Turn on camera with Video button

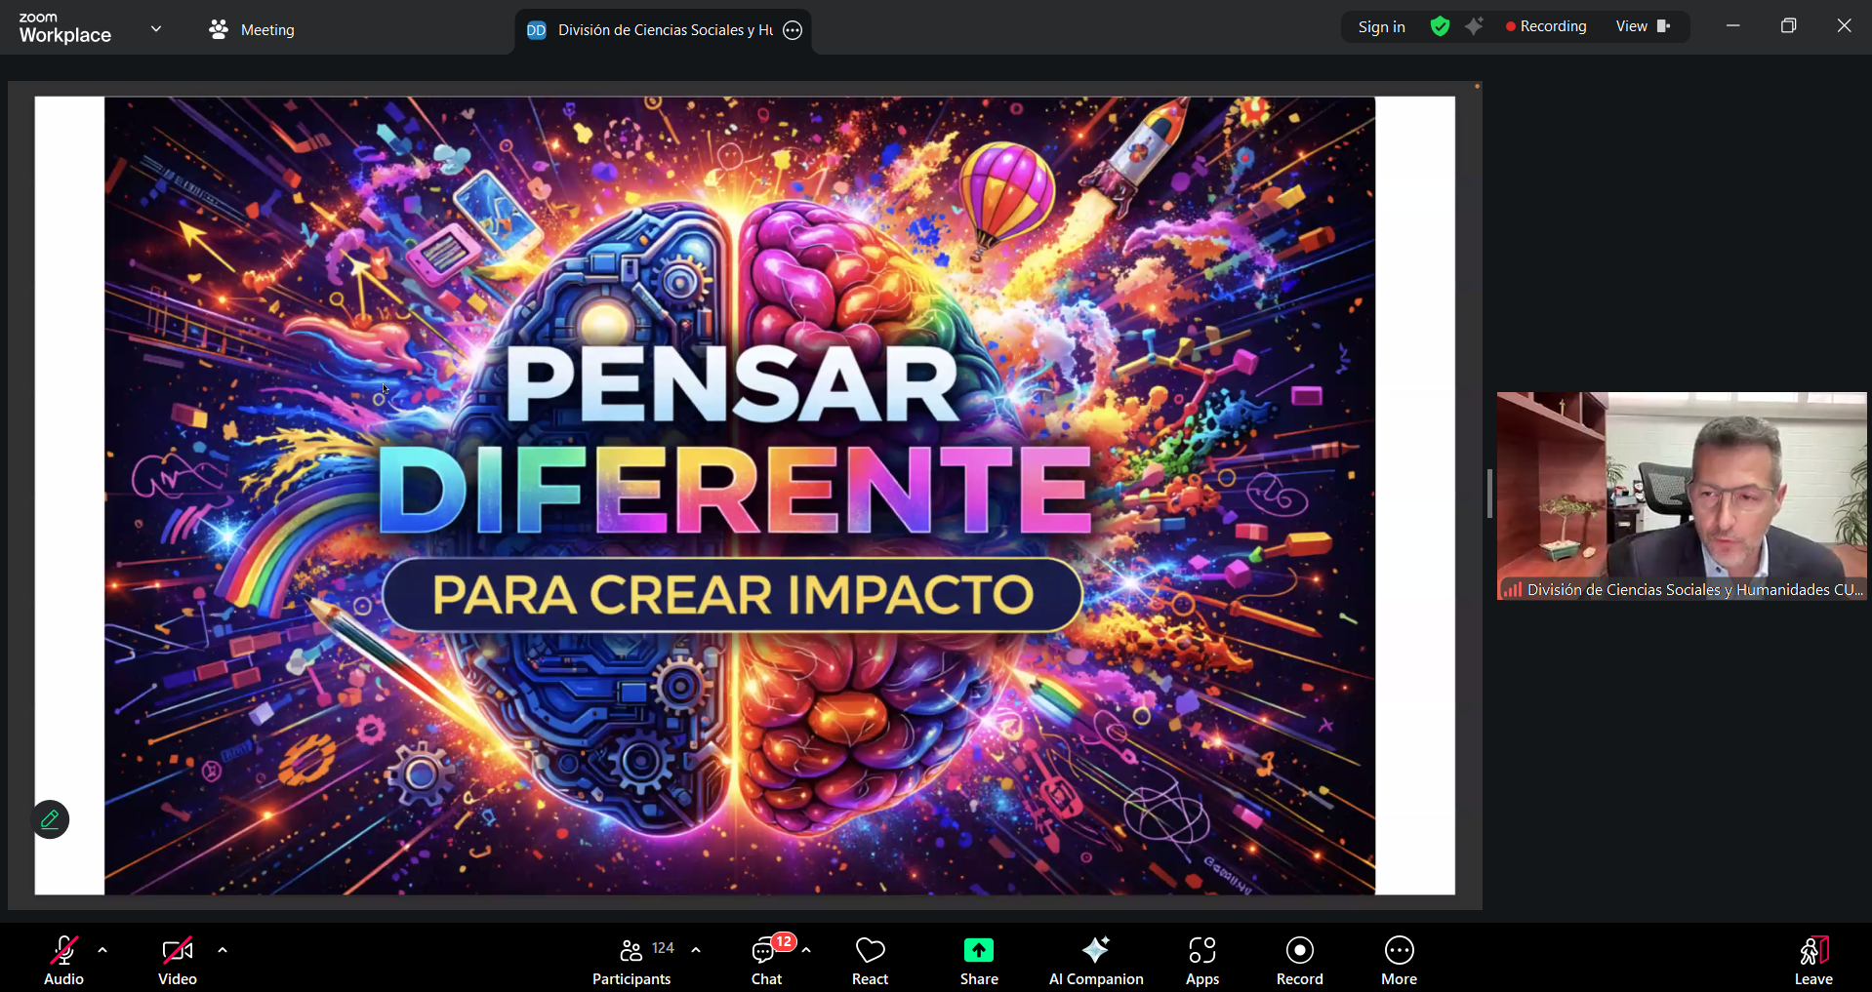[x=178, y=961]
